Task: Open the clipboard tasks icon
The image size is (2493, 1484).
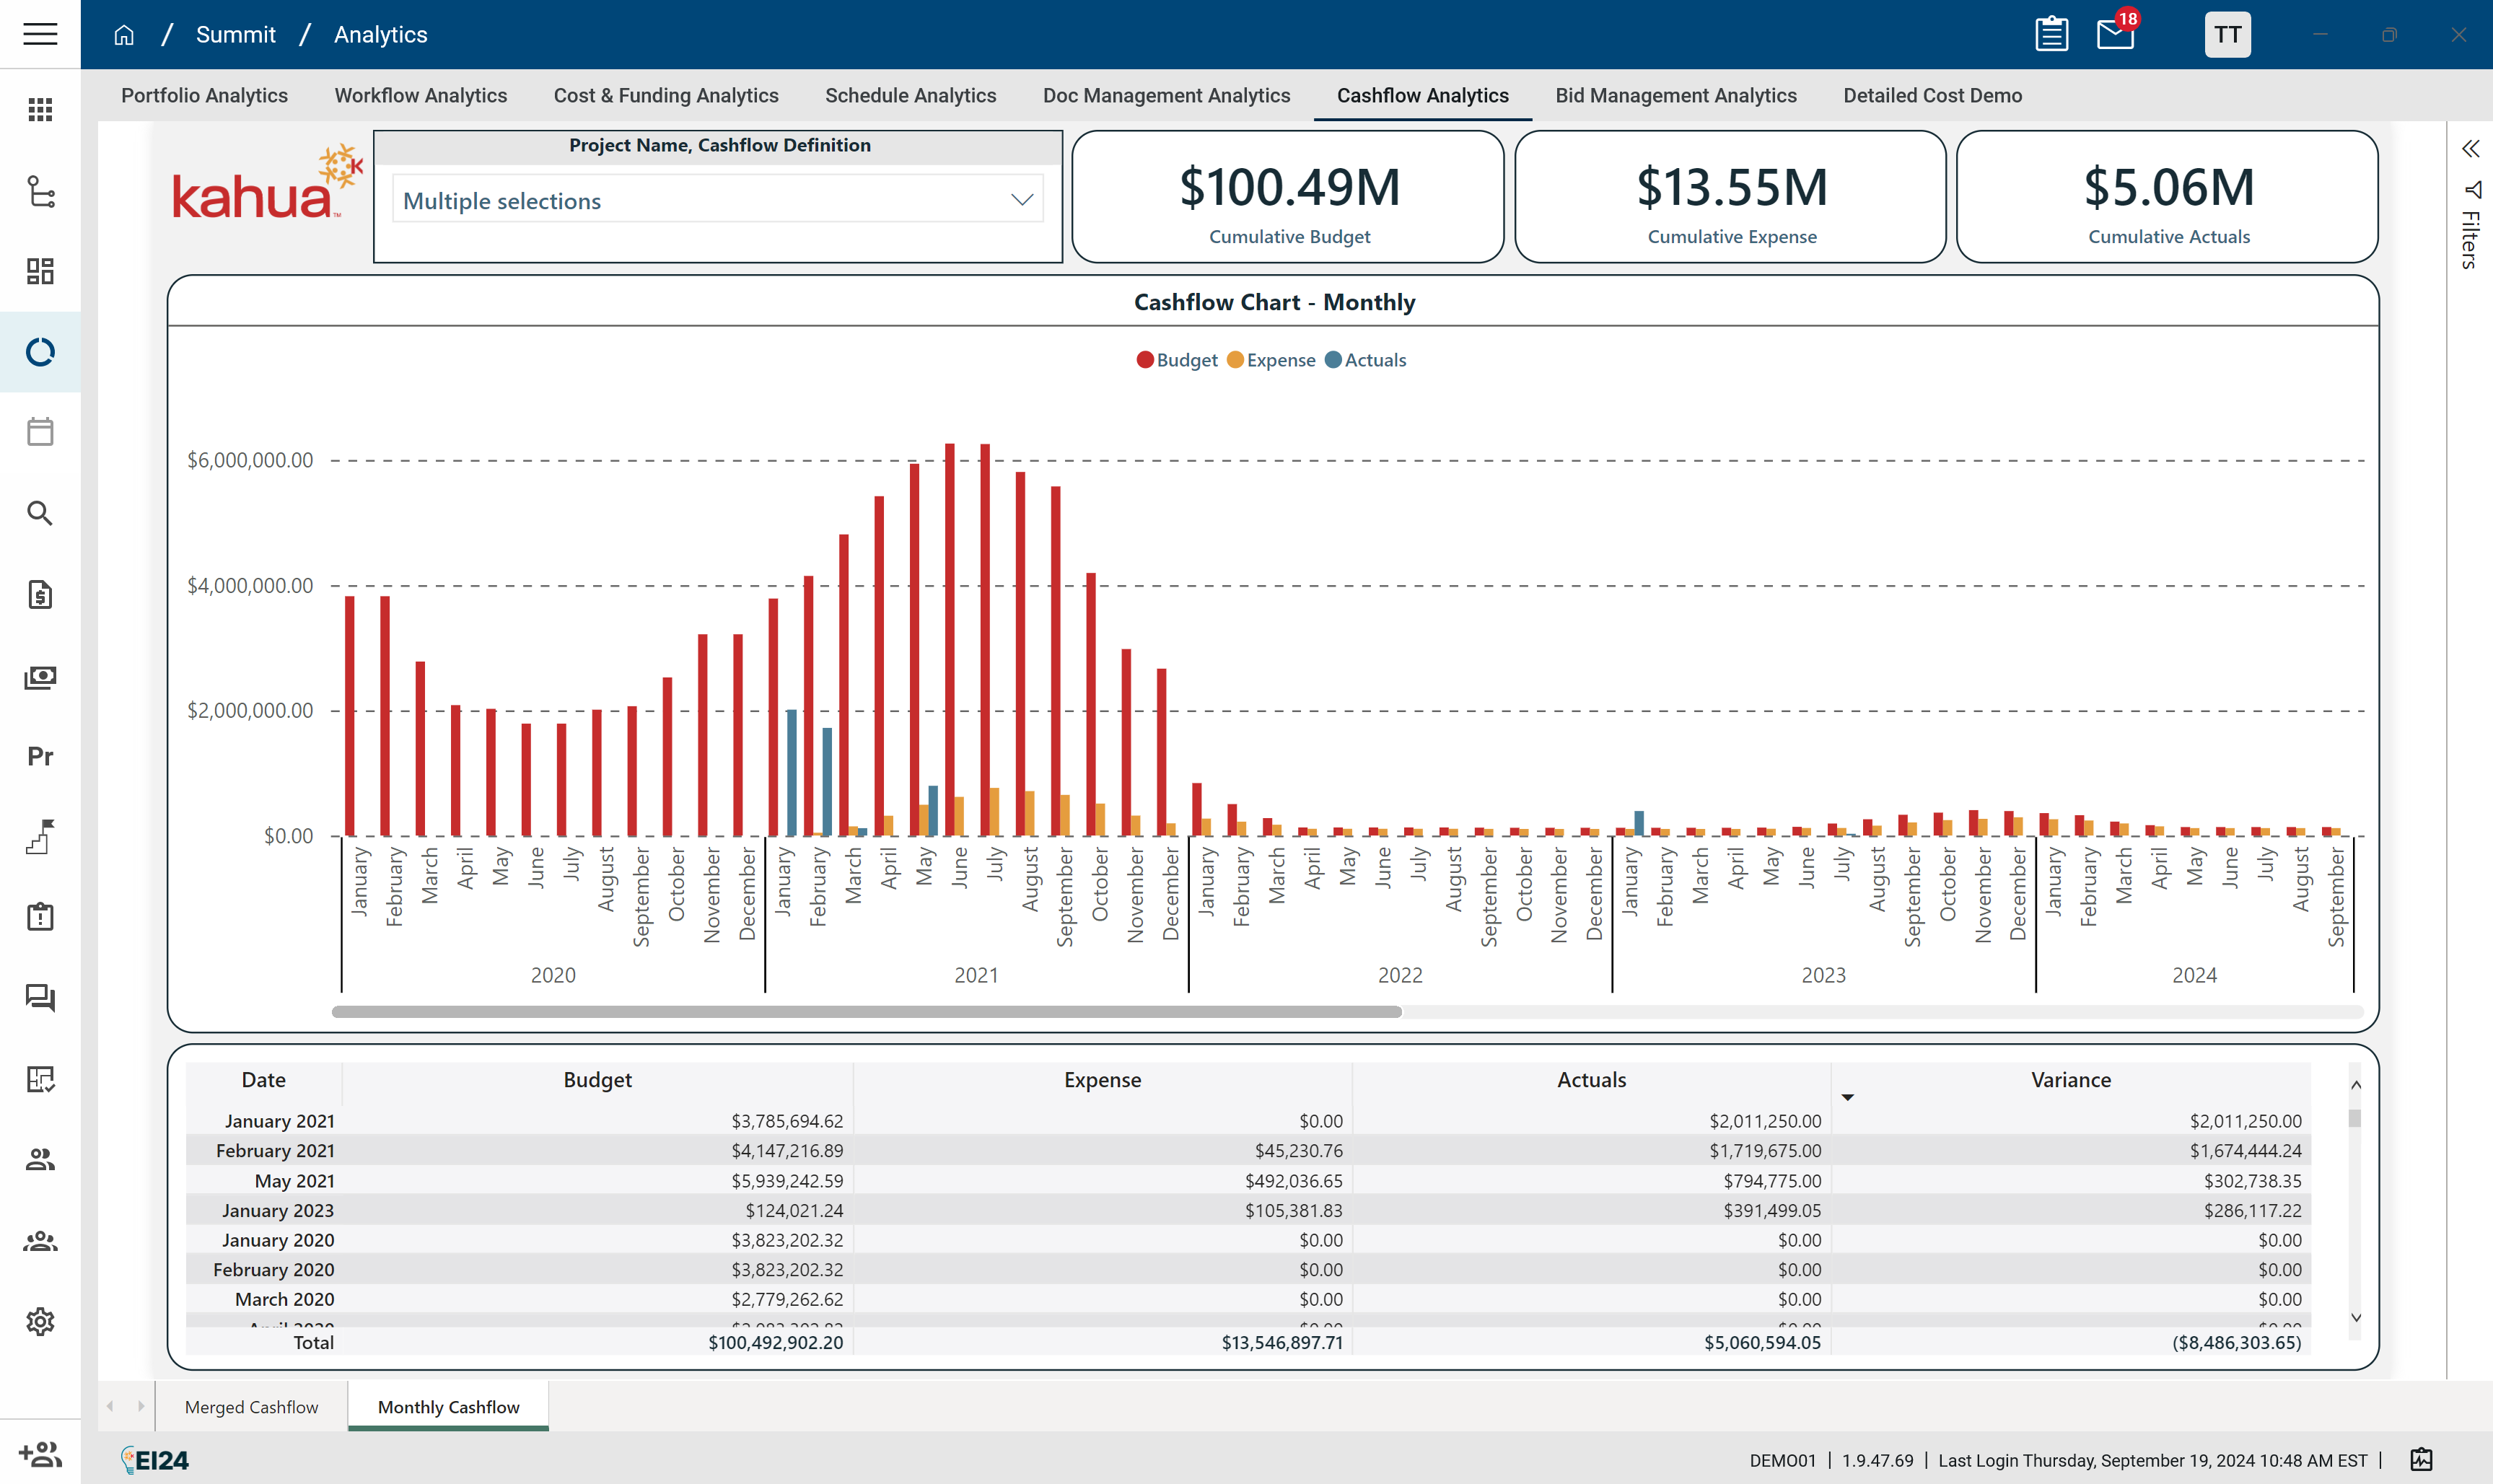Action: pyautogui.click(x=2051, y=35)
